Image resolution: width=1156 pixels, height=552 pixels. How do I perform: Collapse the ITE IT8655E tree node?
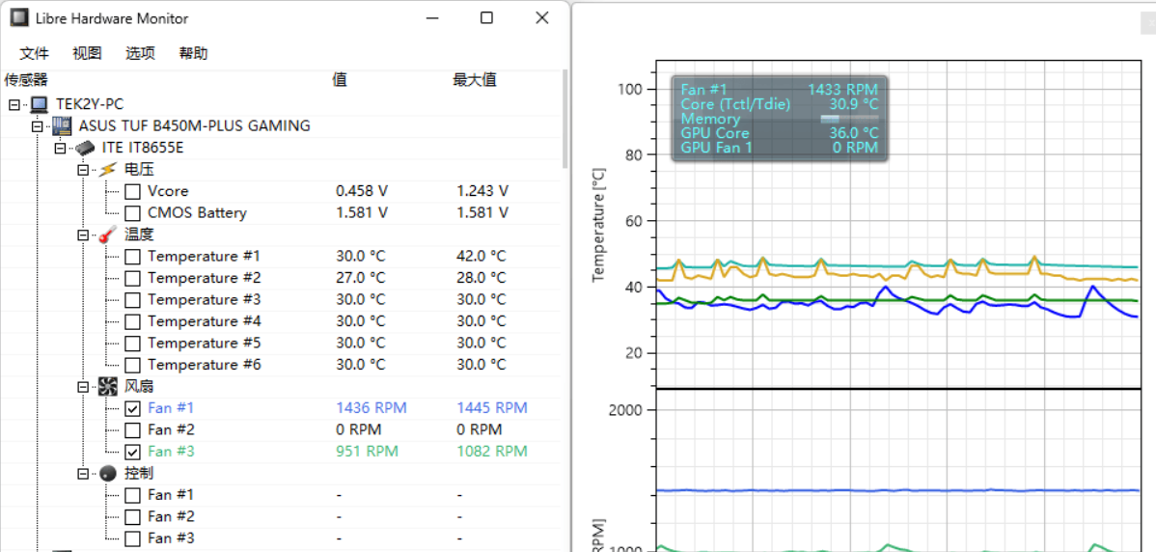tap(60, 148)
